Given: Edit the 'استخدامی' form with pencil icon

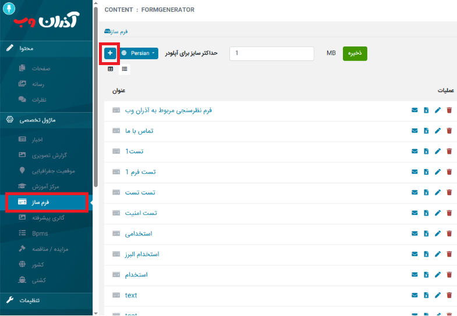Looking at the screenshot, I should point(438,234).
